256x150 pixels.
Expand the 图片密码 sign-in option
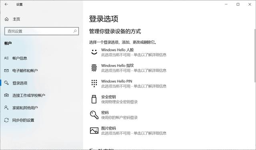128,130
